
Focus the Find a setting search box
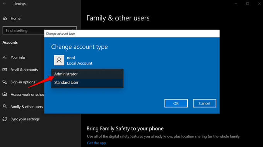click(39, 30)
